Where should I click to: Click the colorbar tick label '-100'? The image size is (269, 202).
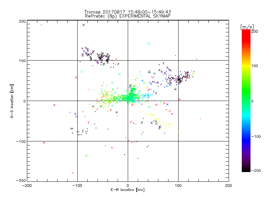coord(256,136)
